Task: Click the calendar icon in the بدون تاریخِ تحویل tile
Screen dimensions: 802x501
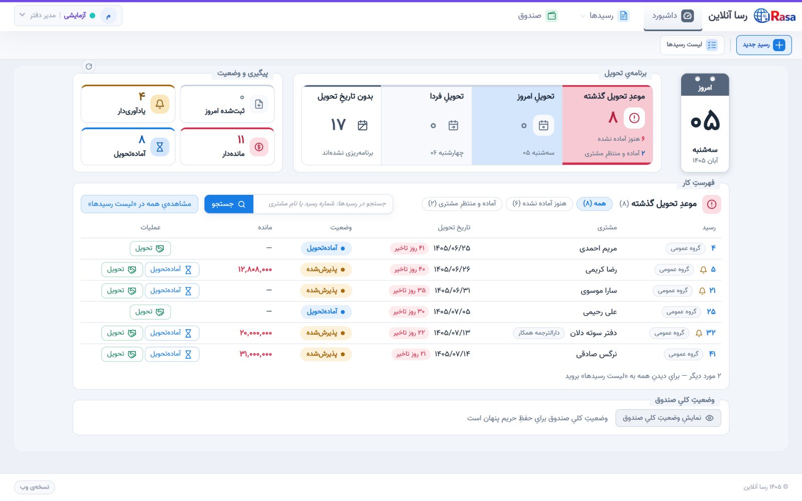Action: (x=363, y=125)
